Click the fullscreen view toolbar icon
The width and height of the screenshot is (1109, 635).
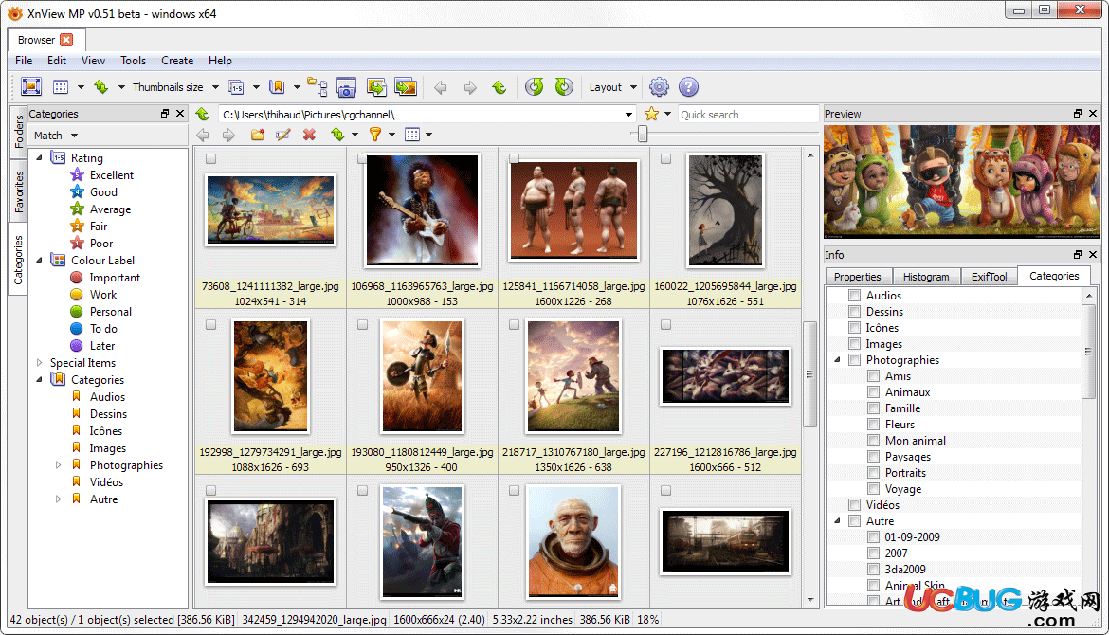click(x=31, y=87)
